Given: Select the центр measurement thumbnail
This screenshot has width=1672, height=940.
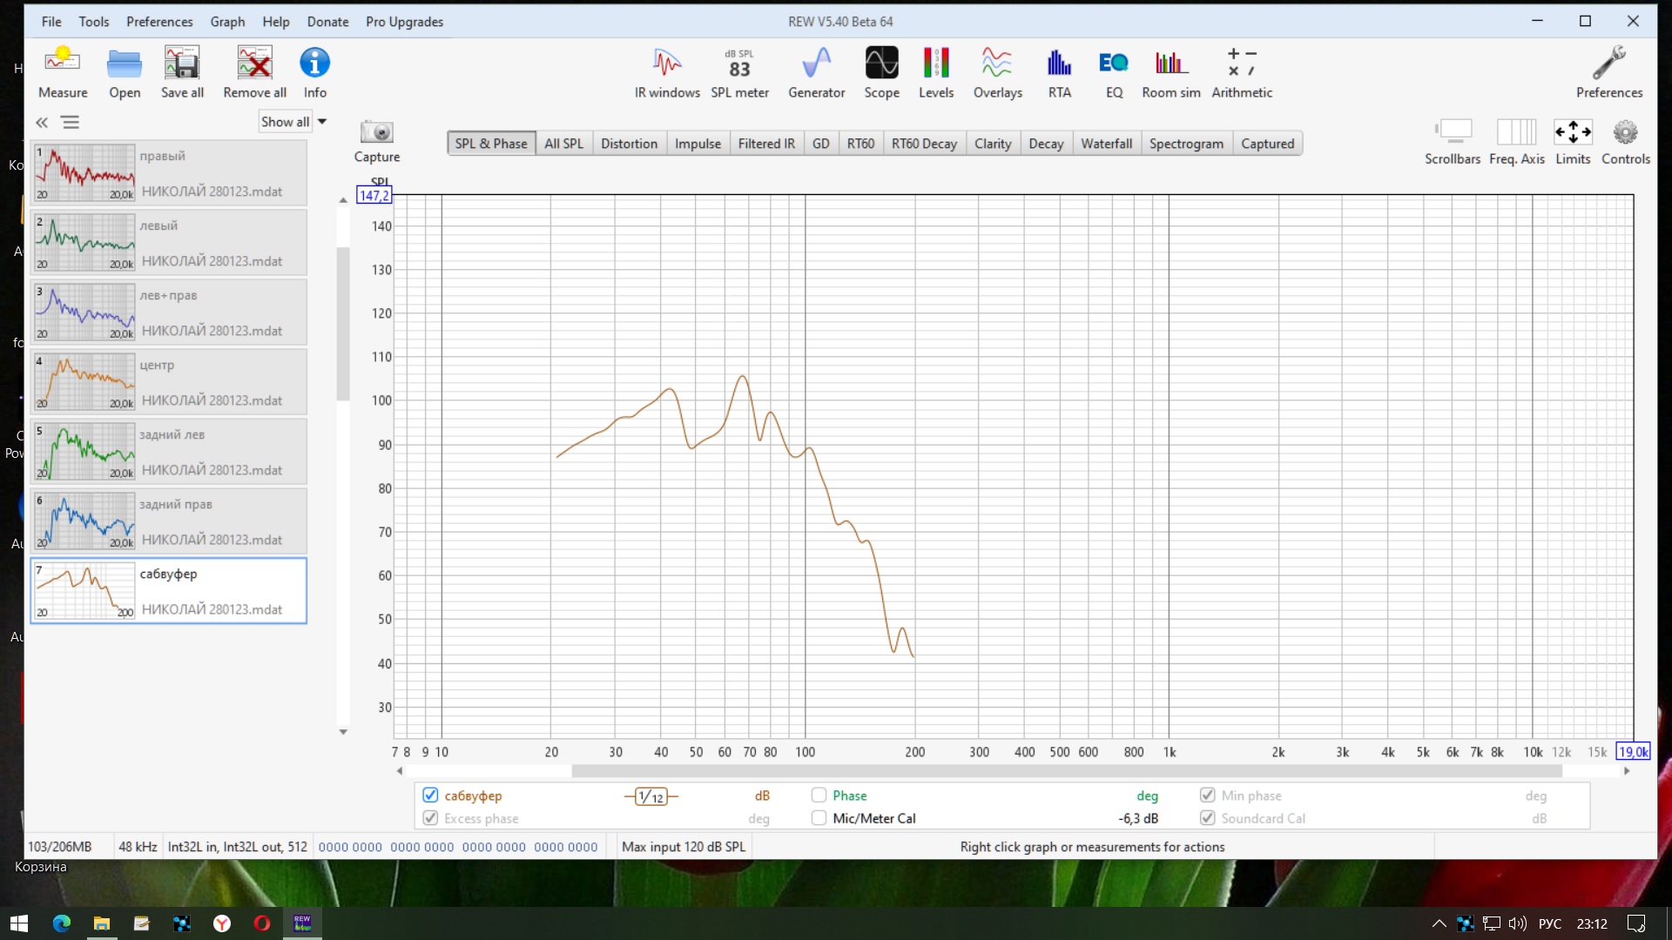Looking at the screenshot, I should click(x=84, y=382).
